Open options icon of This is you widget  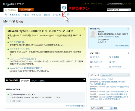(x=128, y=29)
